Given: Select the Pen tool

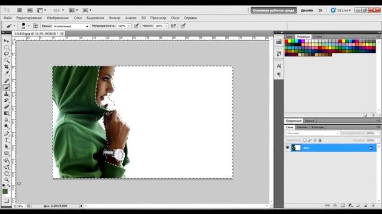Looking at the screenshot, I should point(7,134).
